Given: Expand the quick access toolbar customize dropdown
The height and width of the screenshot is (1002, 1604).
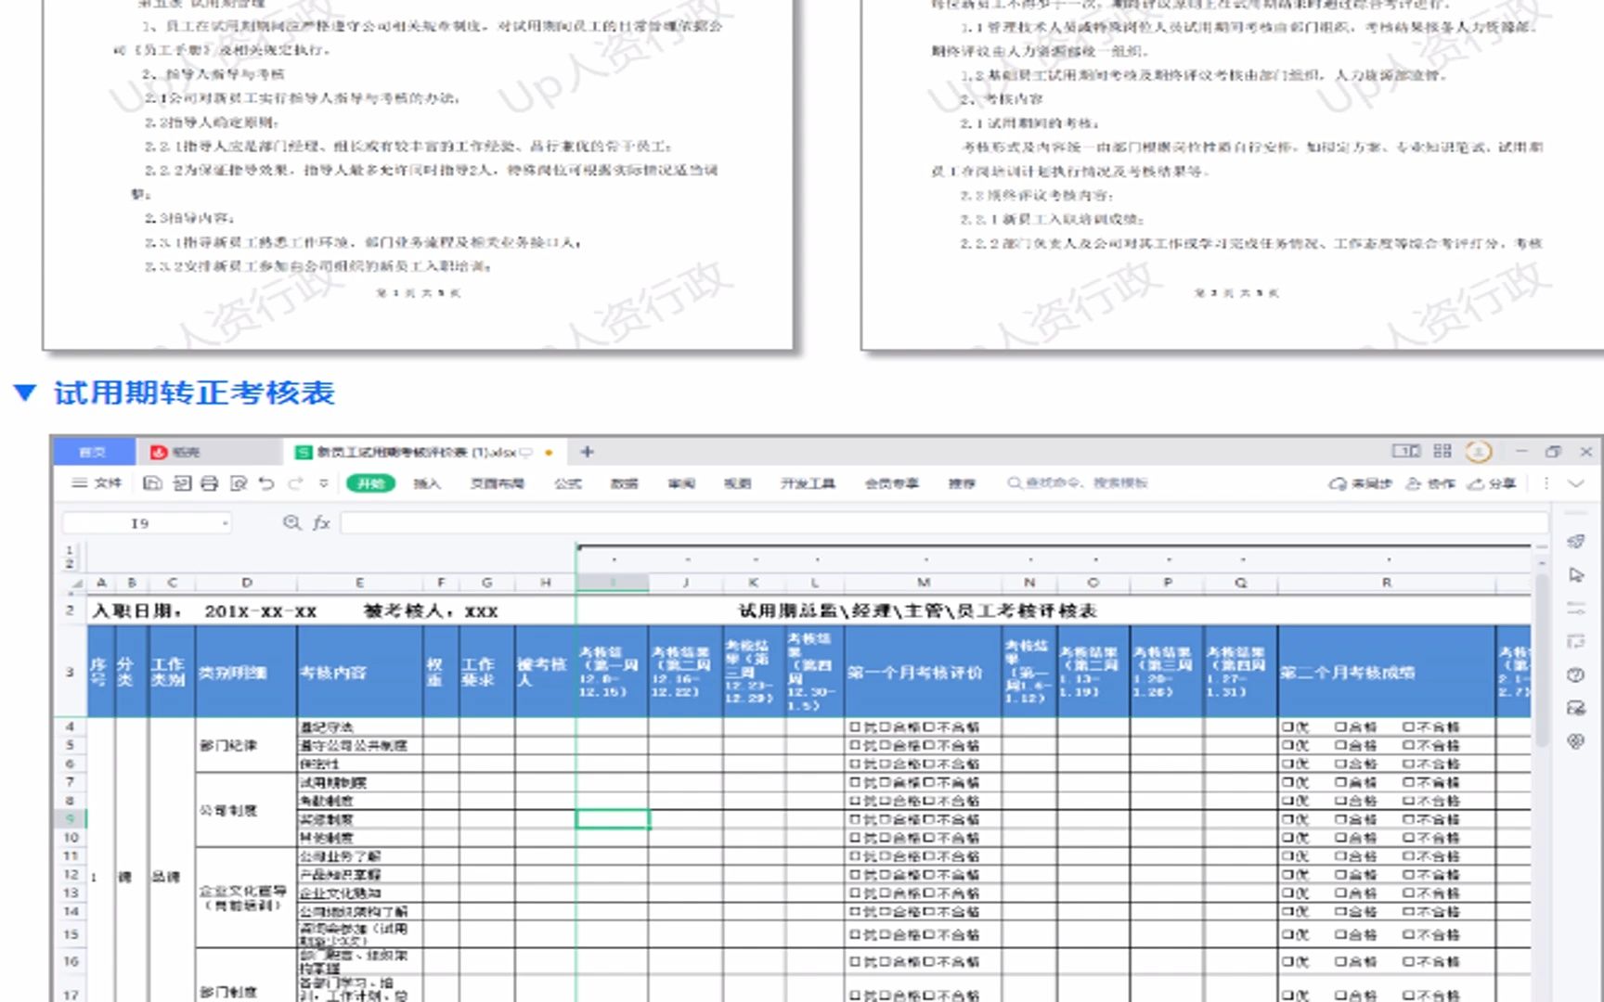Looking at the screenshot, I should pos(324,483).
